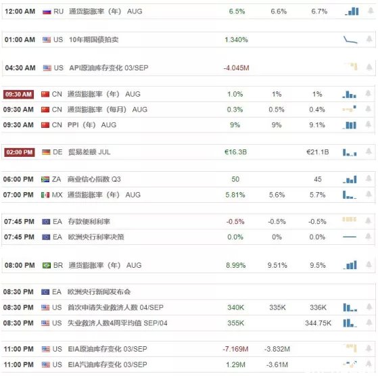The image size is (378, 376).
Task: Open mini chart for RU inflation AUG
Action: [x=352, y=11]
